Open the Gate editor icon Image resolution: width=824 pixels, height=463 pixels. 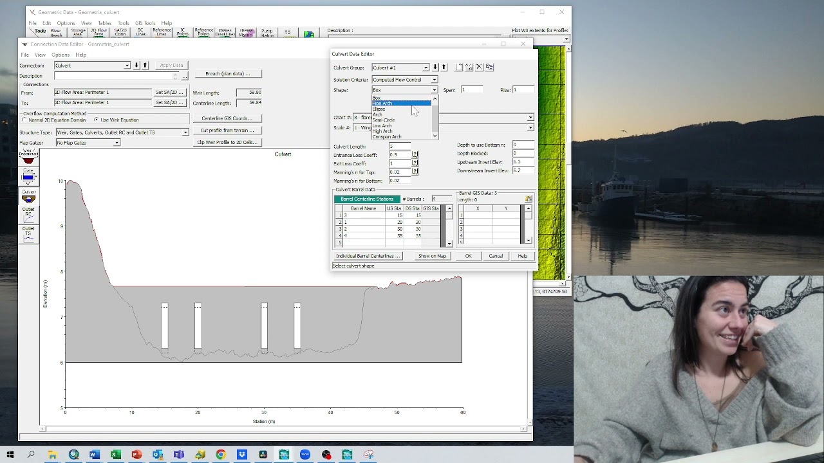28,176
